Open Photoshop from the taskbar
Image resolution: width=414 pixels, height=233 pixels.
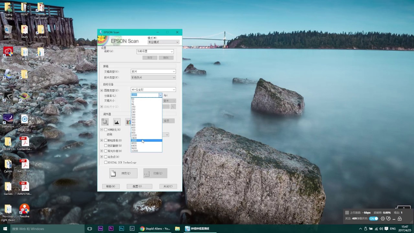(122, 228)
